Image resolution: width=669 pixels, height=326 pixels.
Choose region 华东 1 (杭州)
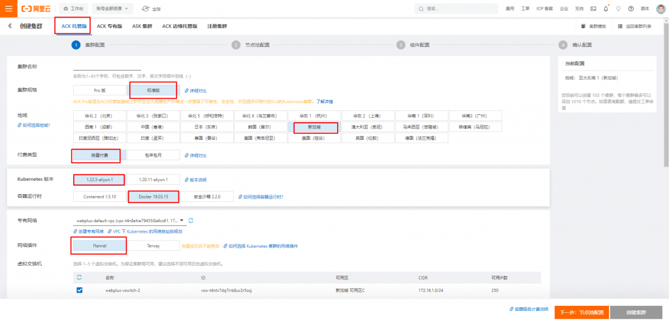pos(314,116)
